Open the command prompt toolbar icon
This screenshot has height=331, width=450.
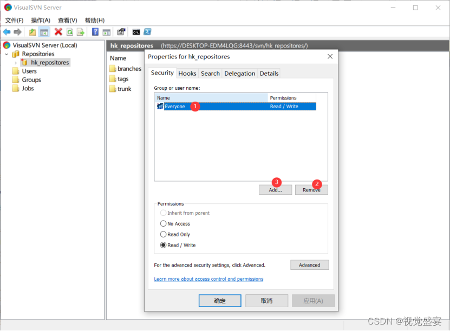coord(136,32)
